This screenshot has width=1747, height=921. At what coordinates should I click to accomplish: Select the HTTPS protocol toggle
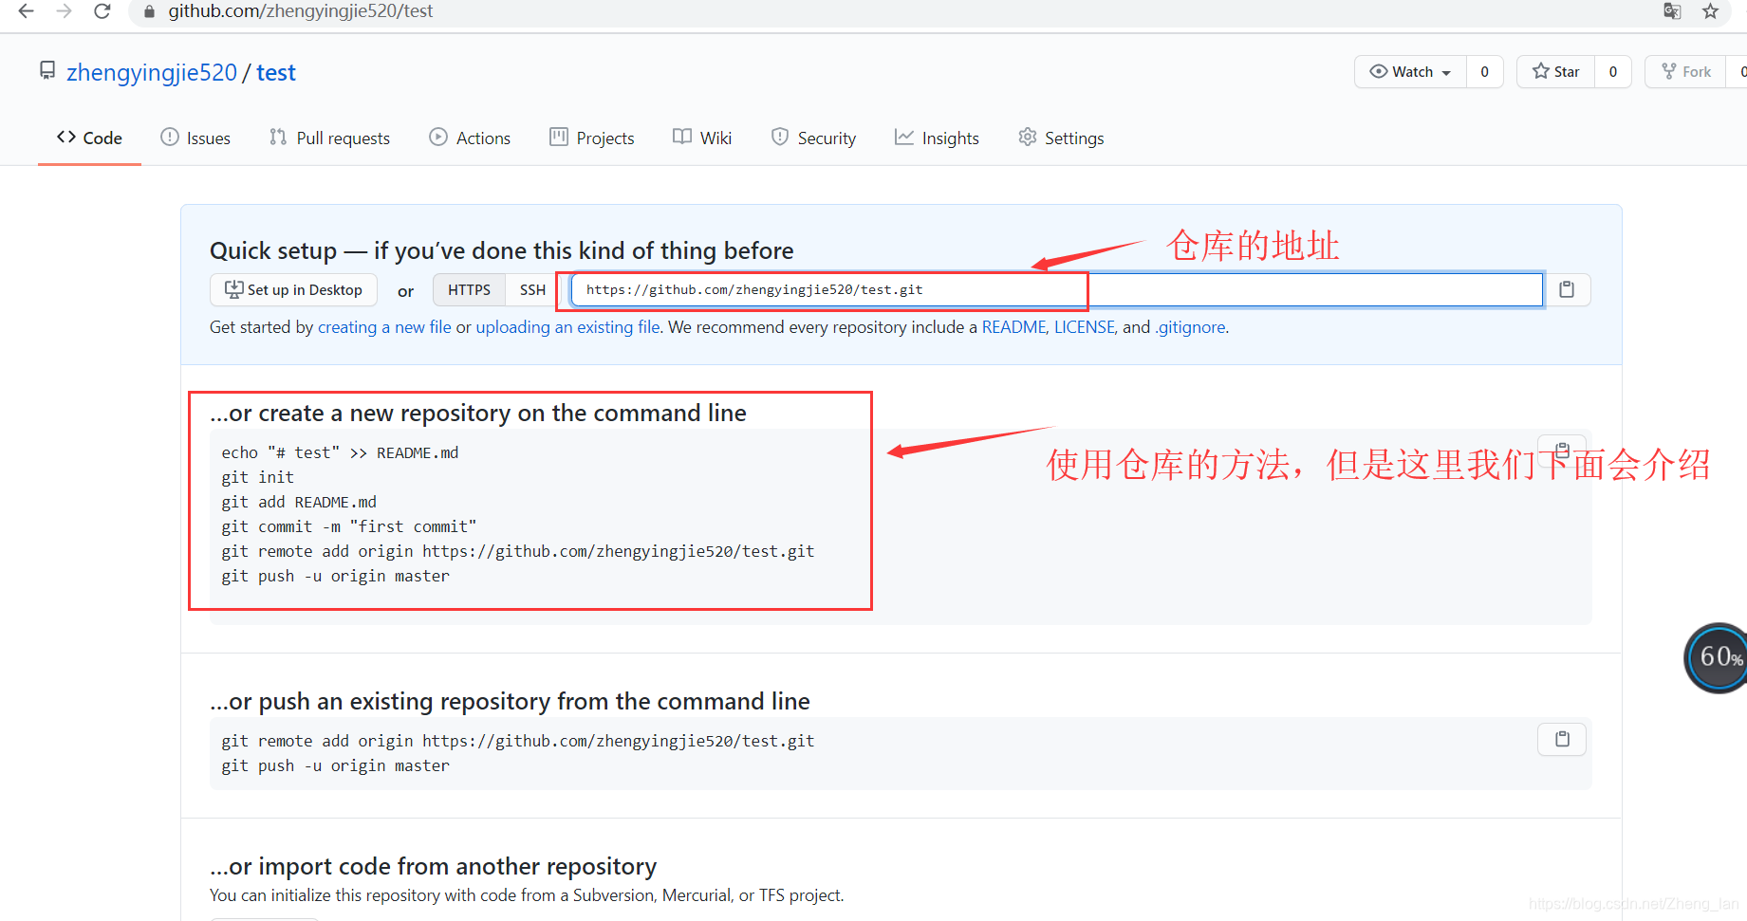tap(469, 289)
